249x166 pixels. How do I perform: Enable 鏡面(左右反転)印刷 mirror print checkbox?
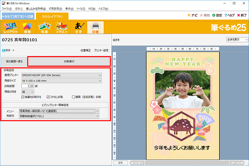[74, 97]
